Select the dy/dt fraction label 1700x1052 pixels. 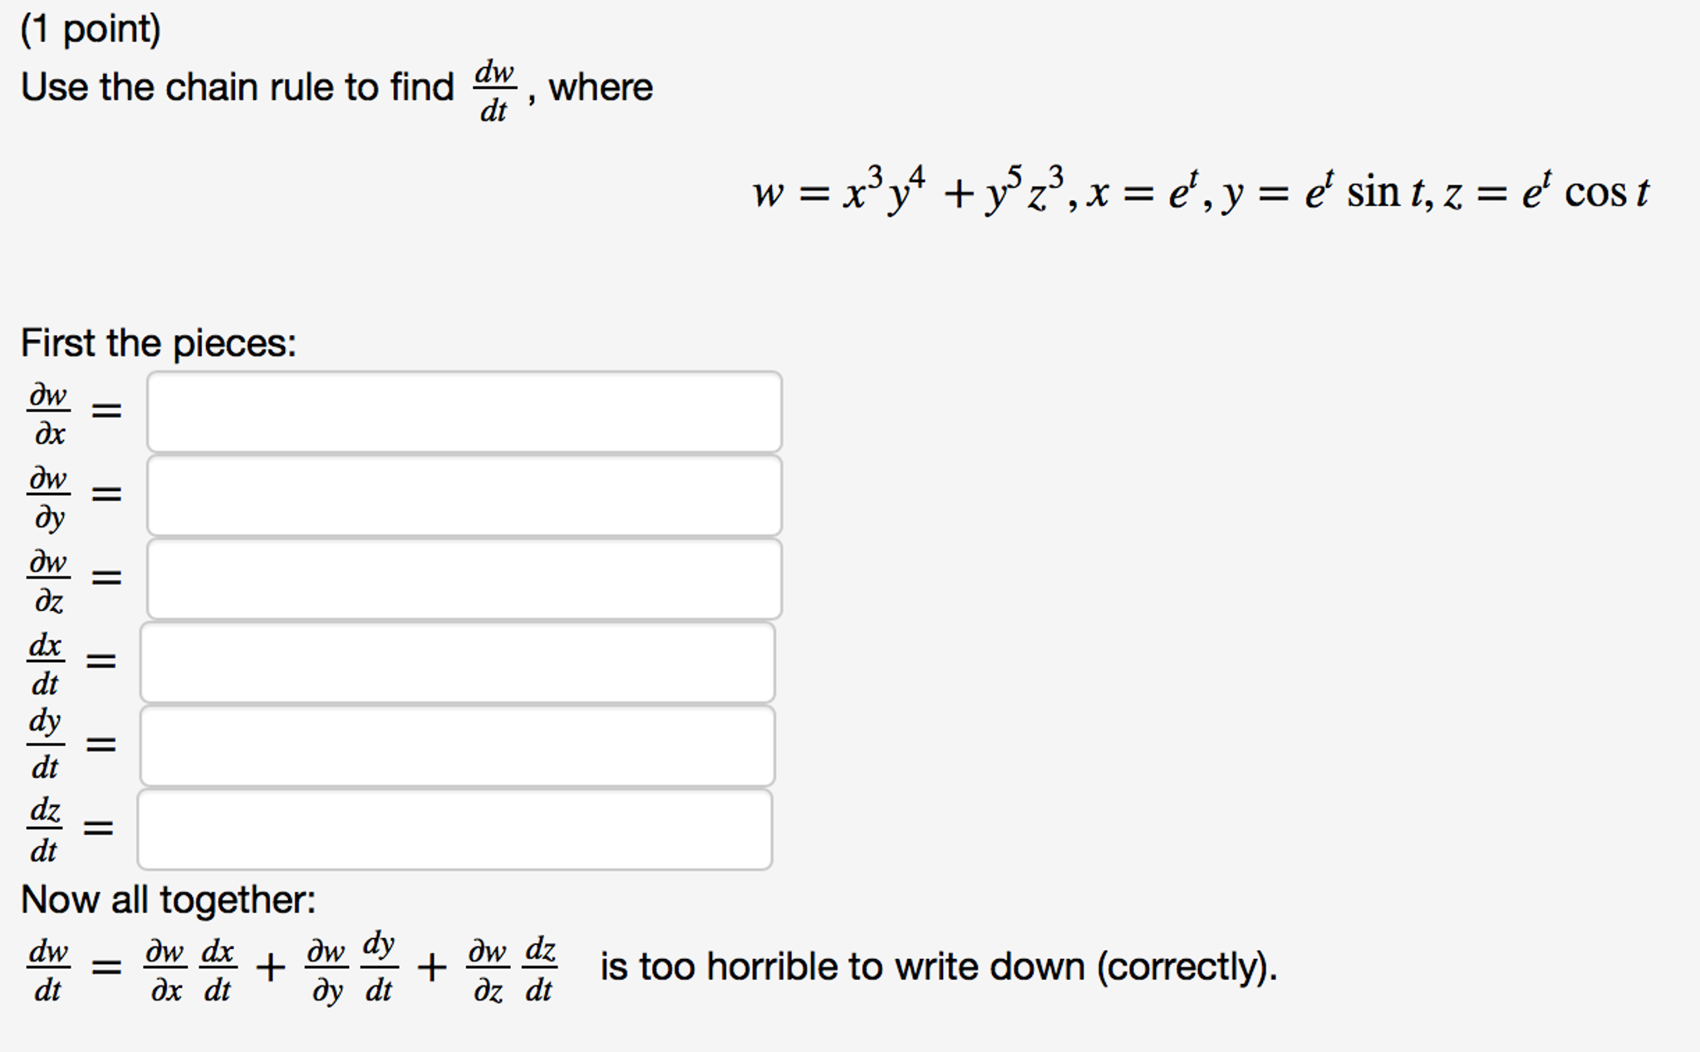point(46,744)
